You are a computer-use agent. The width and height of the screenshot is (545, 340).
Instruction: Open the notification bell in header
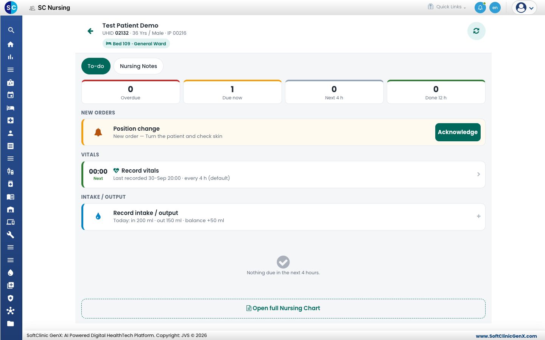(x=480, y=8)
